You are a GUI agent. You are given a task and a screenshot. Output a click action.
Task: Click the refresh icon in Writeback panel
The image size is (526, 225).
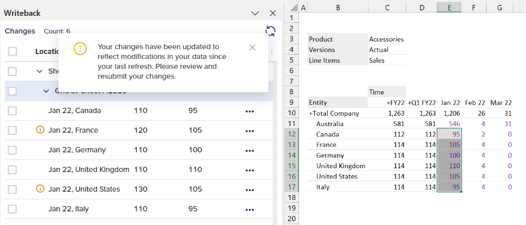269,31
